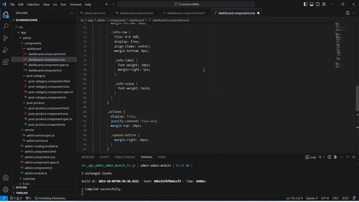Switch to the Ports panel tab
359x202 pixels.
click(x=162, y=157)
